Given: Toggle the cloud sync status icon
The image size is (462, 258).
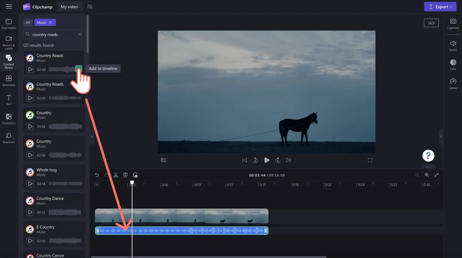Looking at the screenshot, I should coord(90,7).
